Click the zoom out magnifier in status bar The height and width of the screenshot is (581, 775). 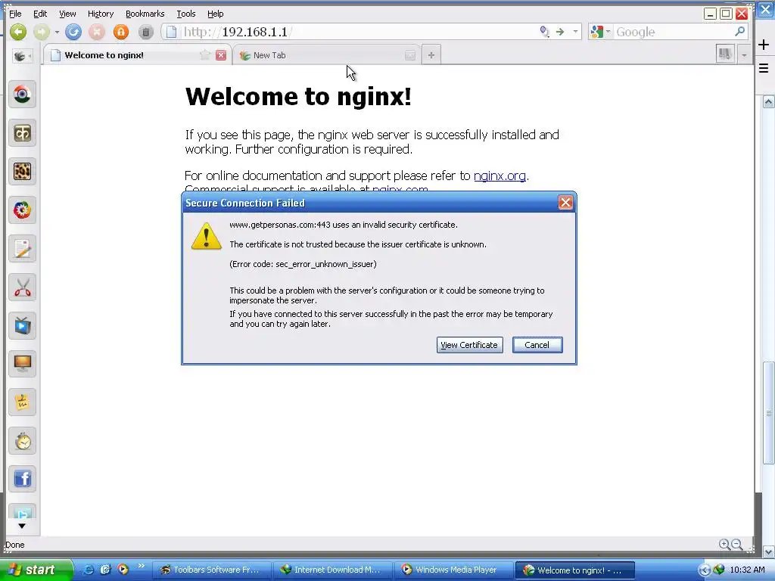pyautogui.click(x=736, y=545)
